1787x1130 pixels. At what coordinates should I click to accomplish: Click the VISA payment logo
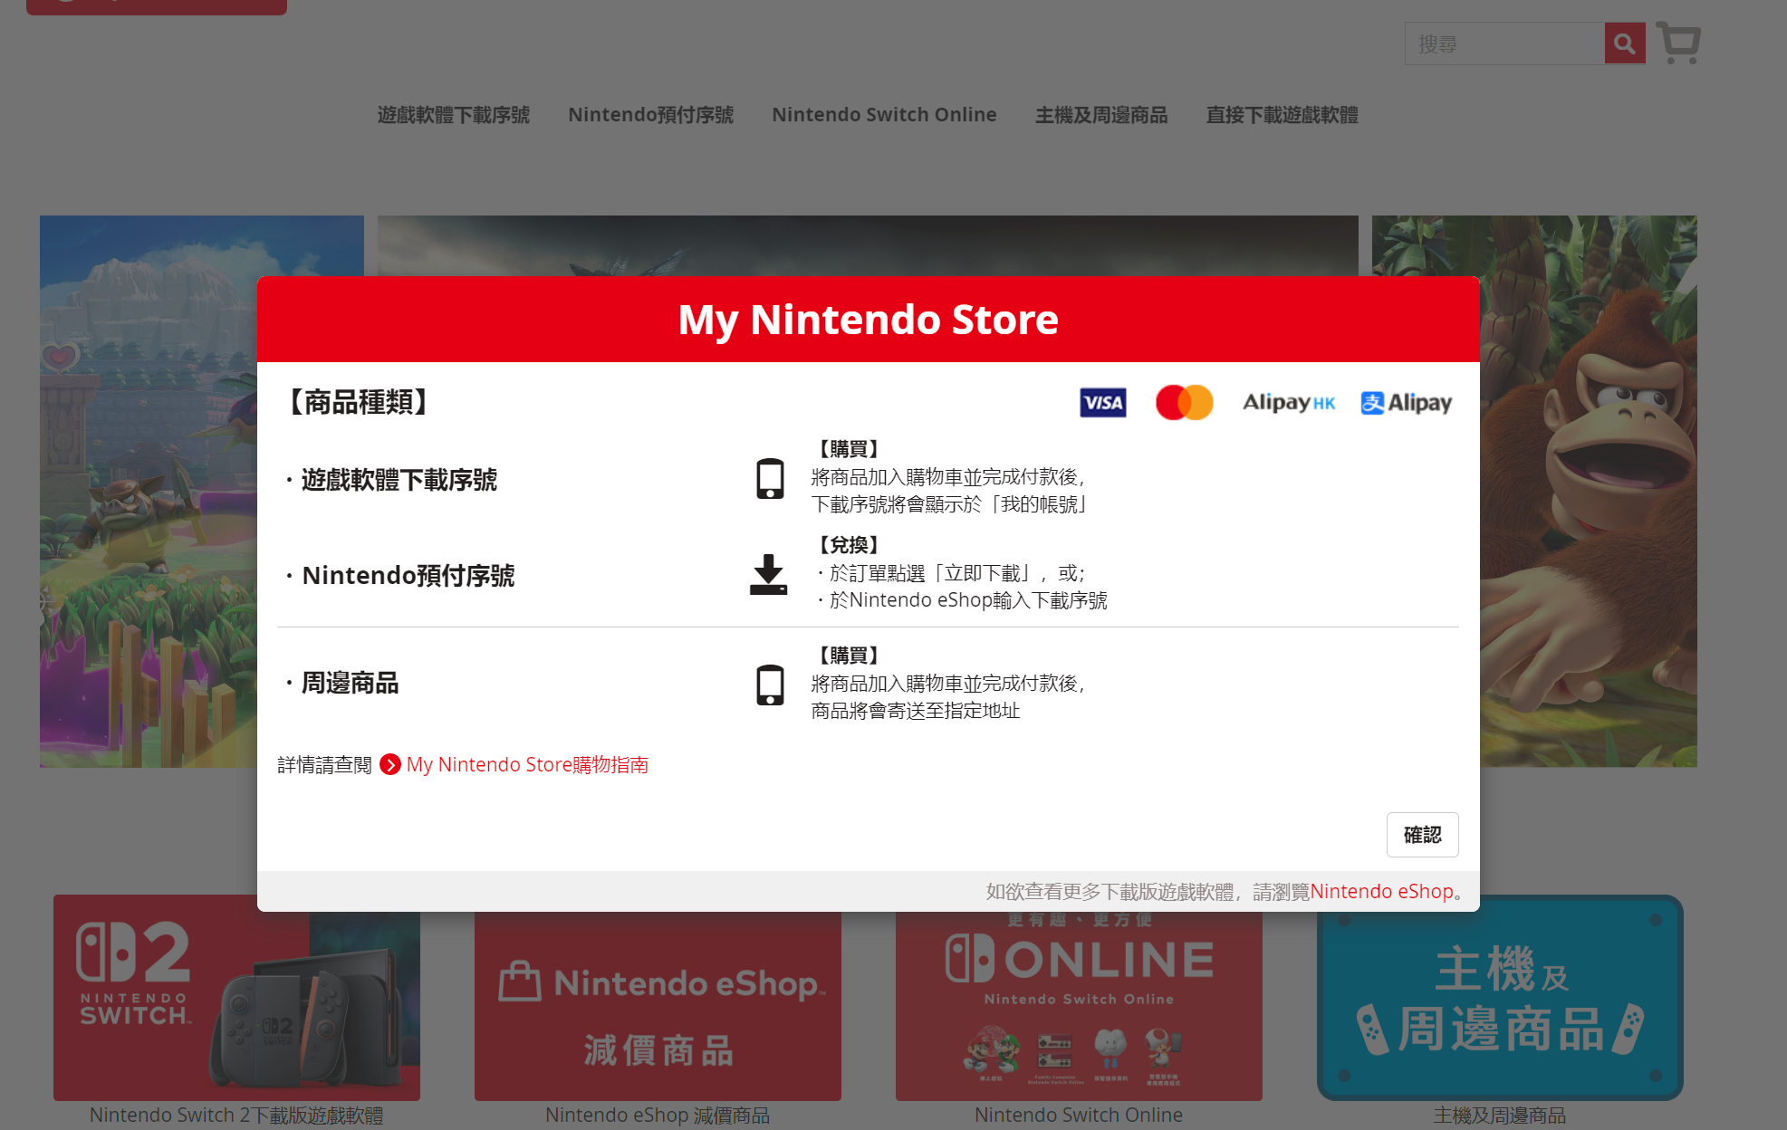coord(1102,403)
